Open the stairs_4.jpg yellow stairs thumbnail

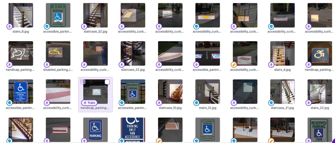click(x=282, y=53)
